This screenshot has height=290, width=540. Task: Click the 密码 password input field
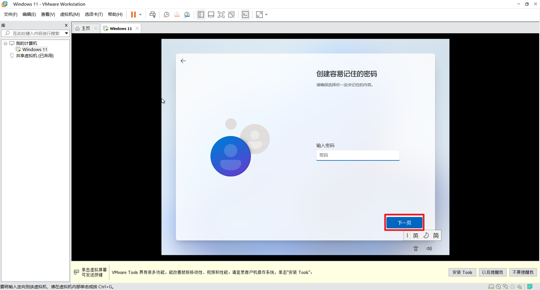358,155
